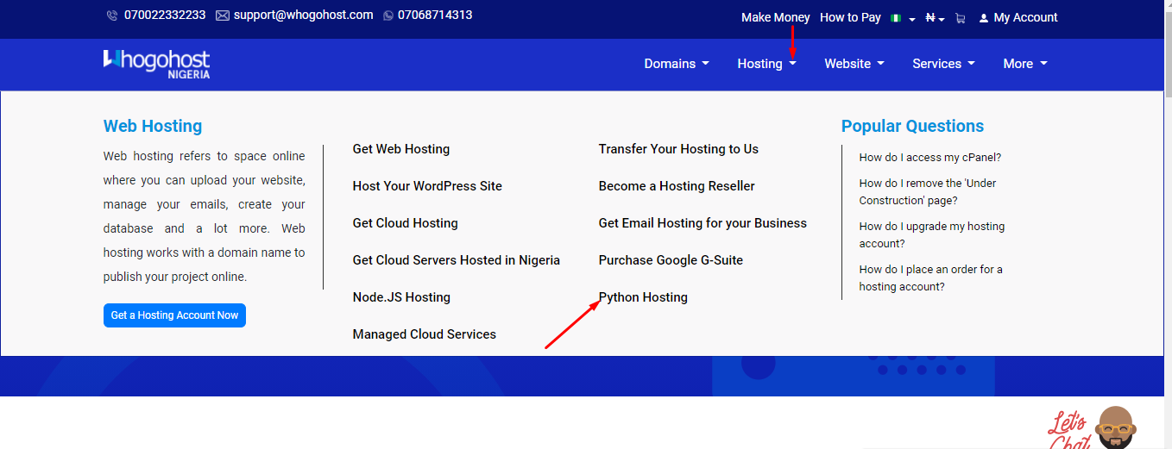
Task: Select Host Your WordPress Site
Action: 427,186
